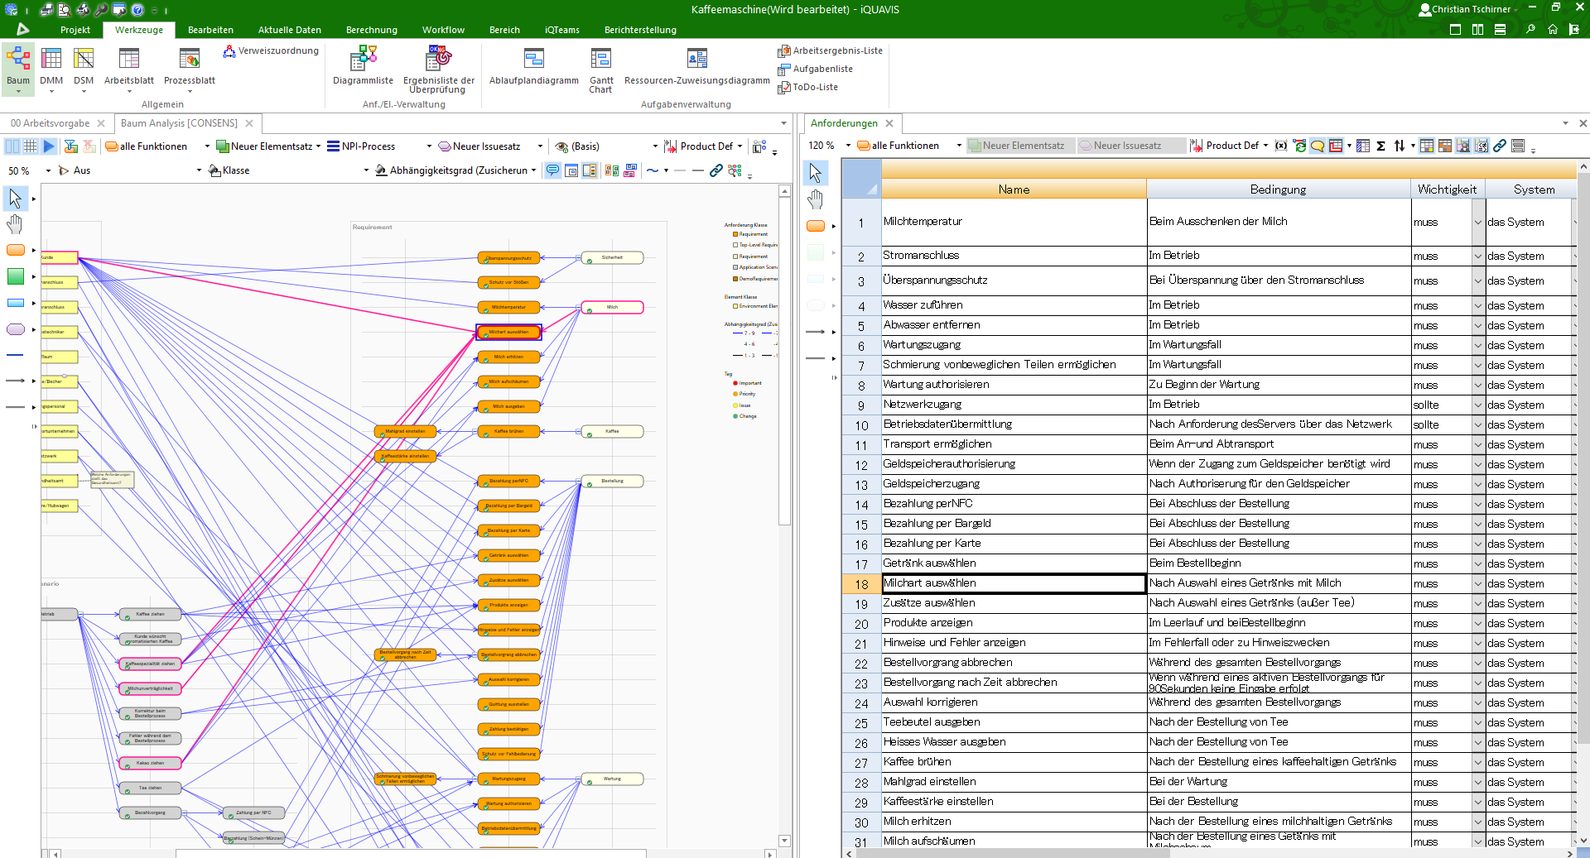Click the refresh icon in Anforderungen toolbar
Image resolution: width=1590 pixels, height=858 pixels.
pos(1299,146)
